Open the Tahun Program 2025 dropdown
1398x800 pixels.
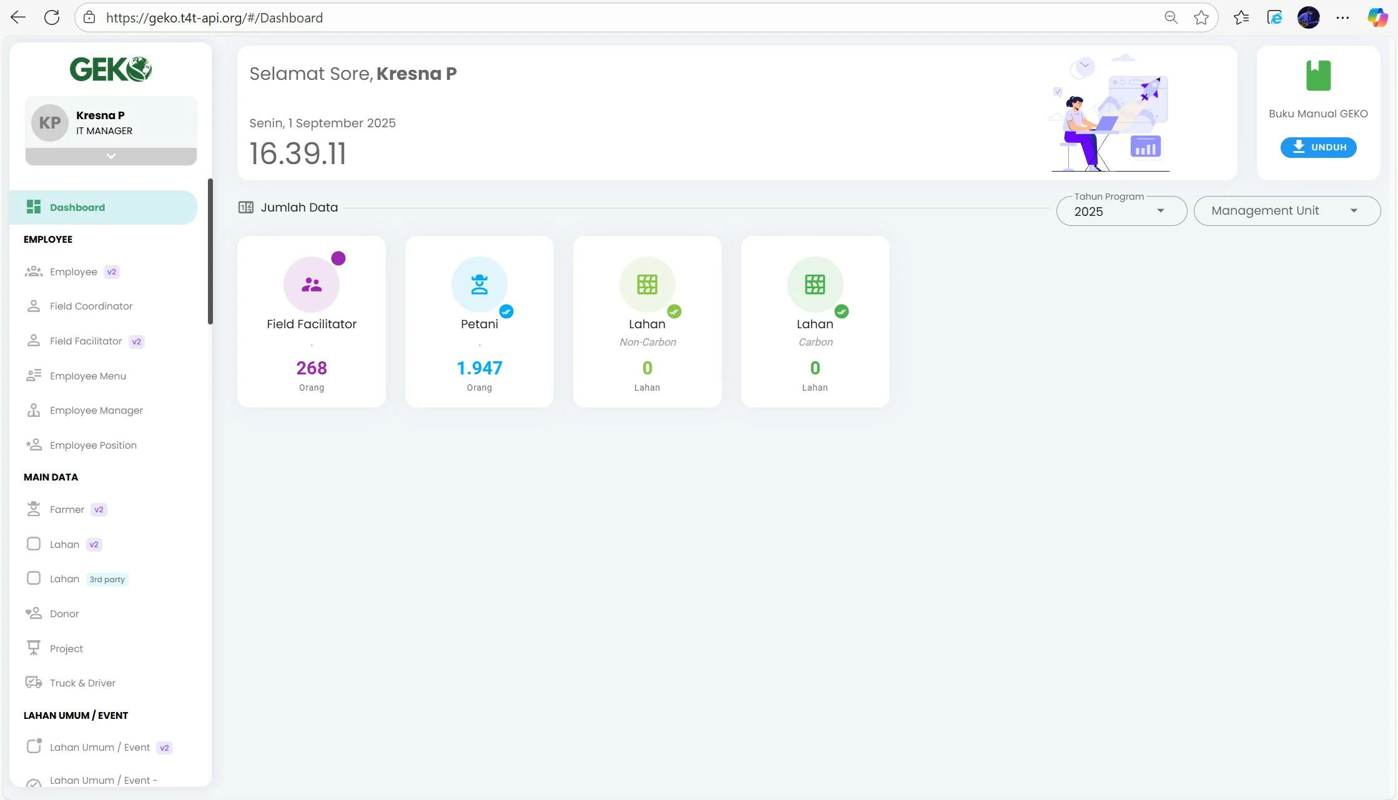1121,211
